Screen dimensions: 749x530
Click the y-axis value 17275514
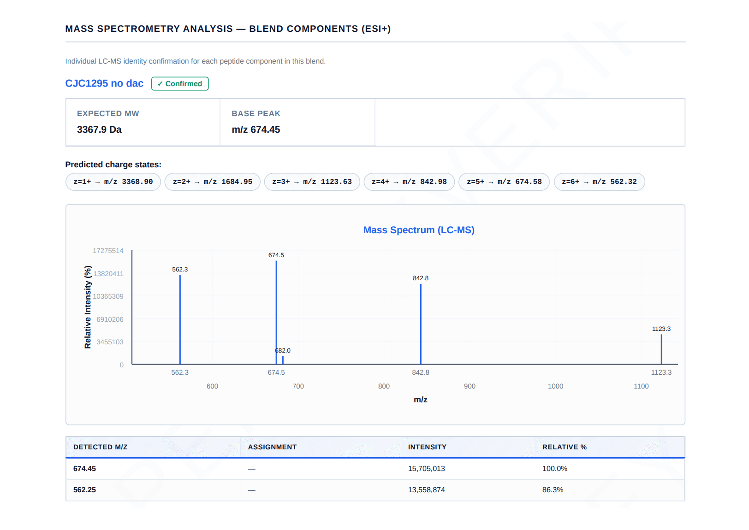108,251
